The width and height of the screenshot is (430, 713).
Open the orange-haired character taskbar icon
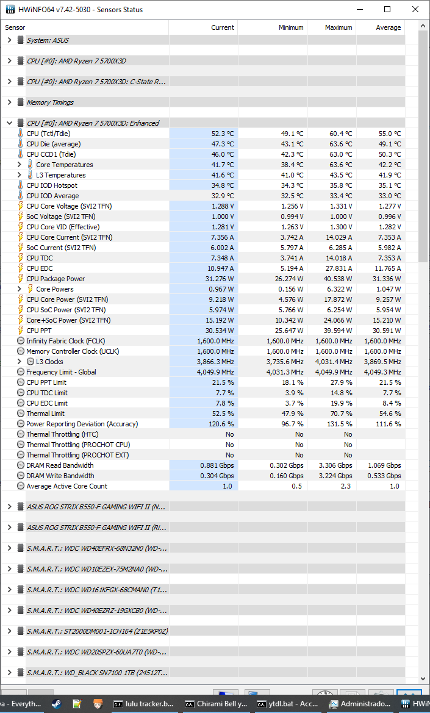point(98,703)
